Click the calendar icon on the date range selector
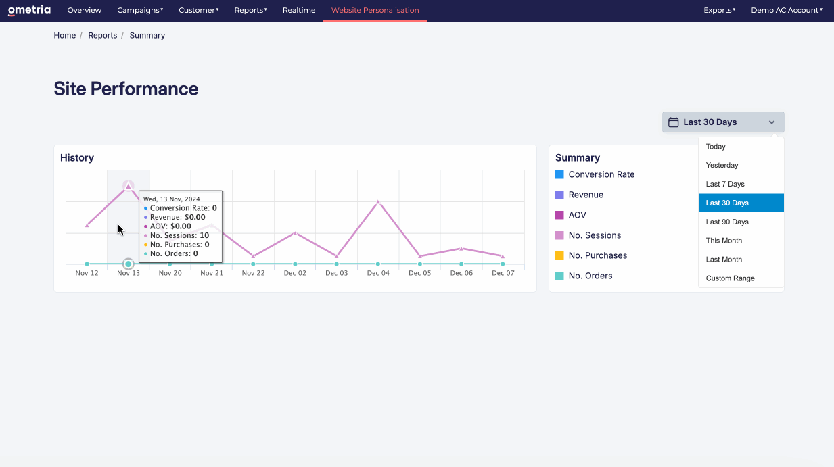 [x=674, y=122]
